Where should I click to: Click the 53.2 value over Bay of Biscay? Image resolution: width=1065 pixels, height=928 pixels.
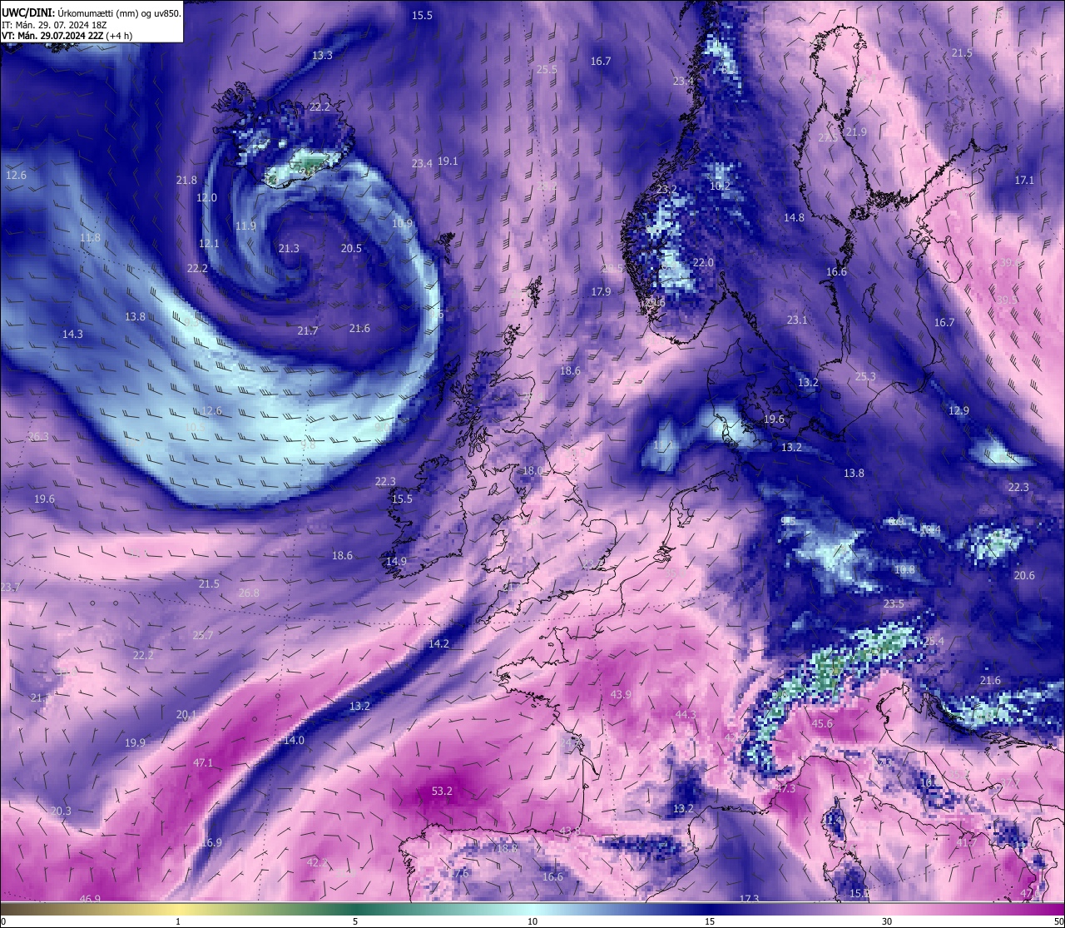point(443,791)
